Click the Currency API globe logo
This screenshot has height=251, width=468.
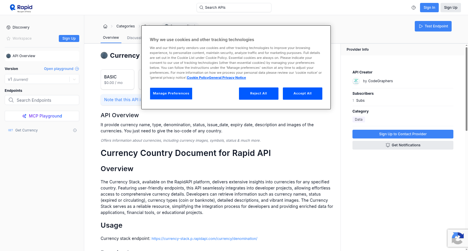point(104,55)
